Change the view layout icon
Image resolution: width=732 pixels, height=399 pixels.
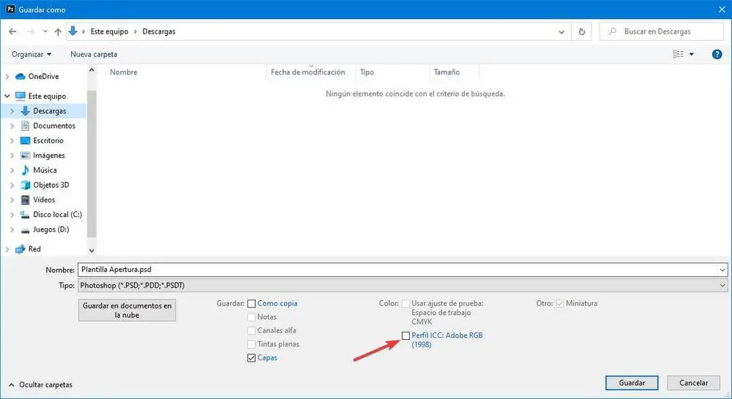coord(679,54)
